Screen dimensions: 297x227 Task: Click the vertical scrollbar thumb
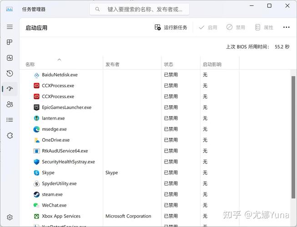[293, 137]
